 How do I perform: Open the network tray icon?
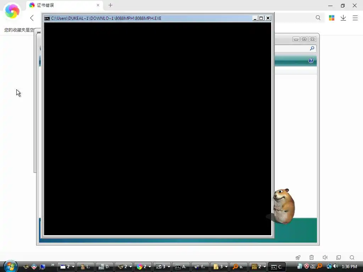329,266
